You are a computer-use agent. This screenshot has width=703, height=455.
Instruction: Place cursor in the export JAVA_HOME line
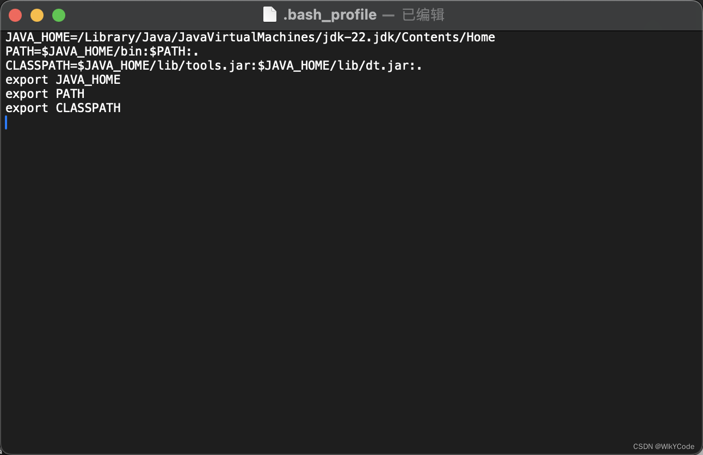pyautogui.click(x=63, y=80)
